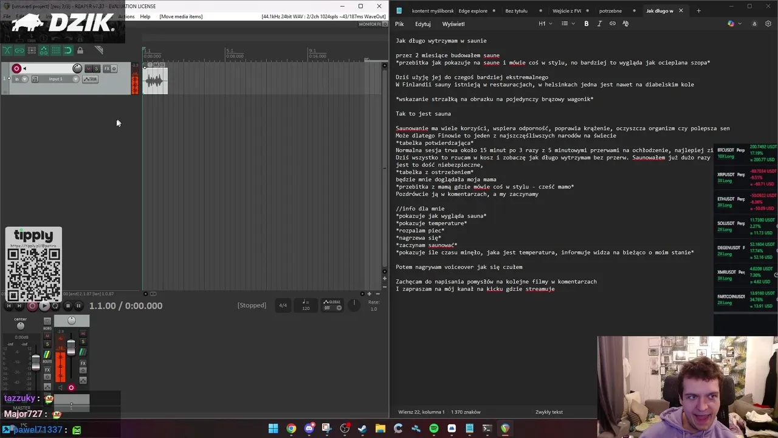Open Edytuj menu in Notepad

pyautogui.click(x=423, y=24)
